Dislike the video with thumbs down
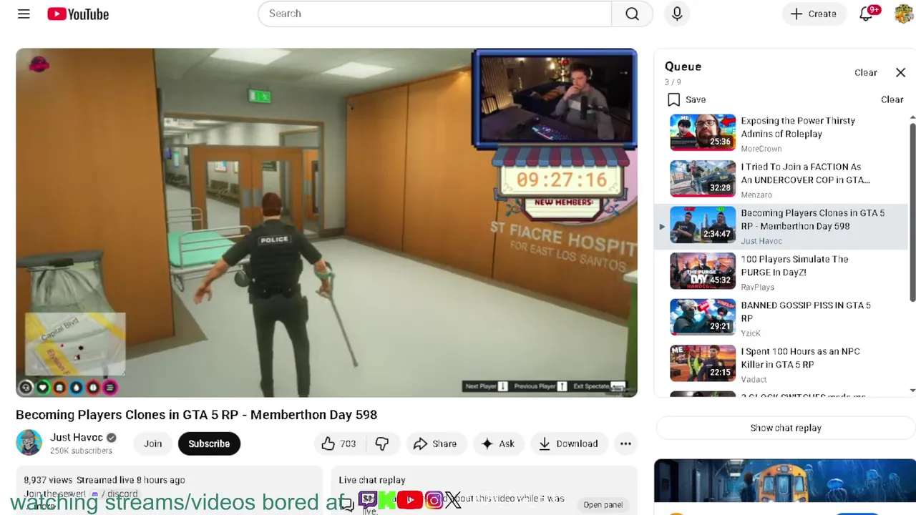The width and height of the screenshot is (916, 515). coord(382,443)
